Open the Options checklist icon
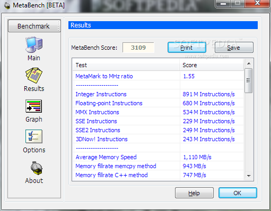The height and width of the screenshot is (211, 271). pos(34,136)
